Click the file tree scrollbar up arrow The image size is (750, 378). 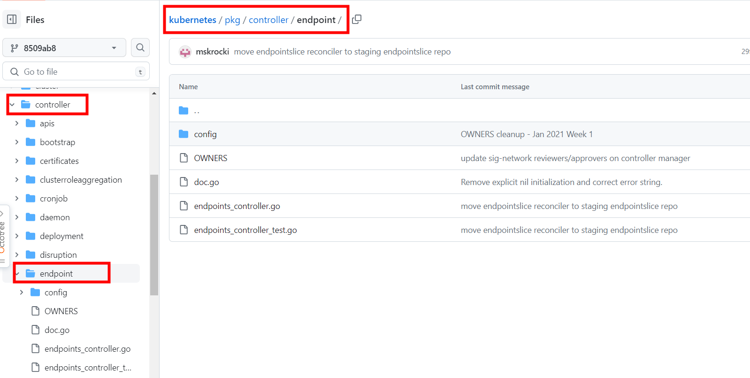pos(154,93)
